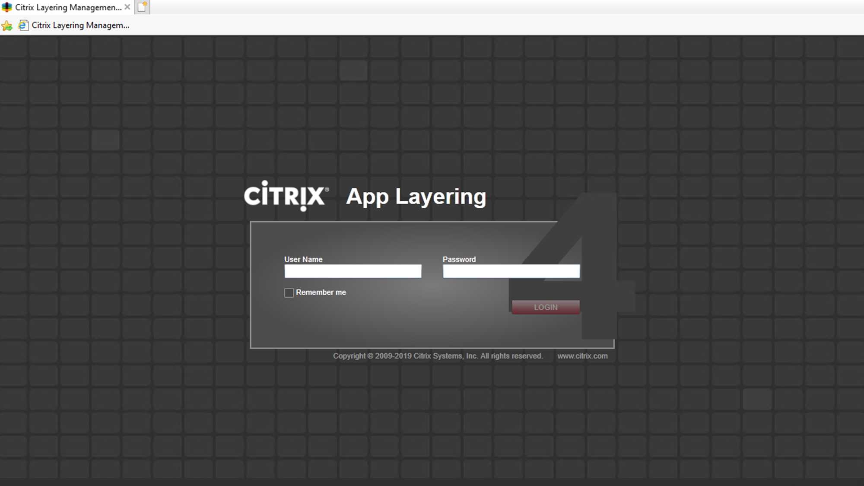This screenshot has height=486, width=864.
Task: Open a new browser tab
Action: [142, 7]
